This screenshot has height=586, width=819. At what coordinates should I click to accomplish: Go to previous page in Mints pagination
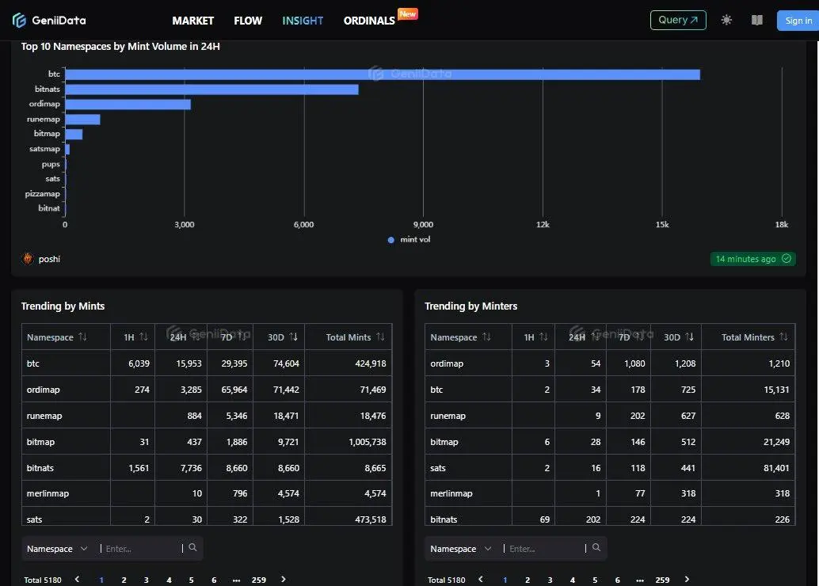point(78,579)
